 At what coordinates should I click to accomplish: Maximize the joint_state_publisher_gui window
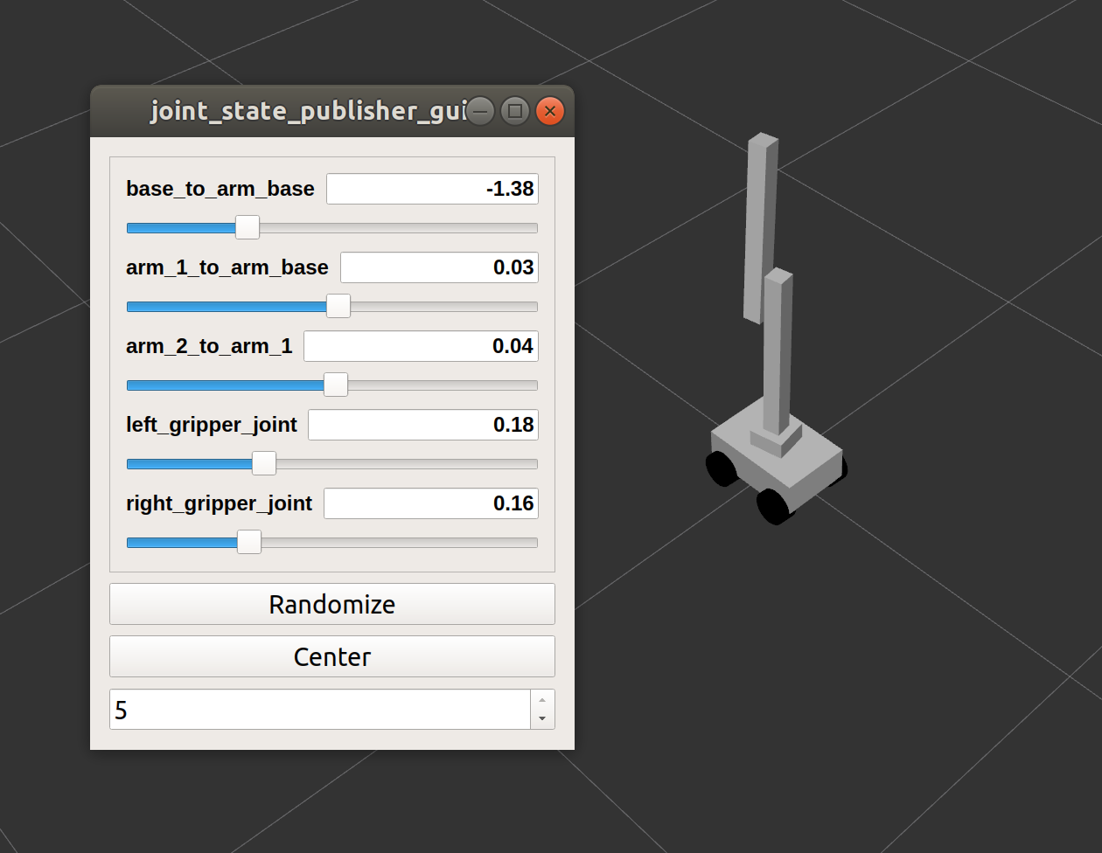coord(515,111)
